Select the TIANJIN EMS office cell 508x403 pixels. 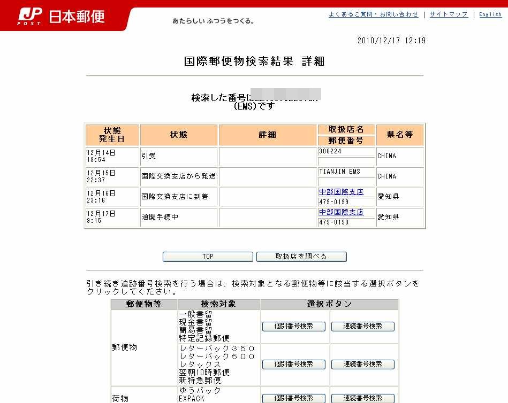coord(346,172)
